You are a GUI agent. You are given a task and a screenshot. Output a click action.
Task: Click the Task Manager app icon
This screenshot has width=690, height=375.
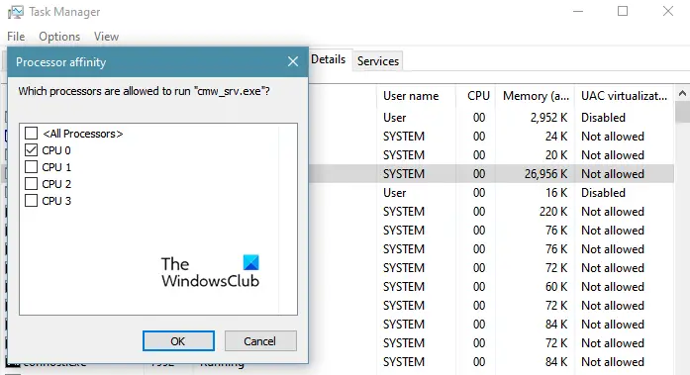click(16, 12)
